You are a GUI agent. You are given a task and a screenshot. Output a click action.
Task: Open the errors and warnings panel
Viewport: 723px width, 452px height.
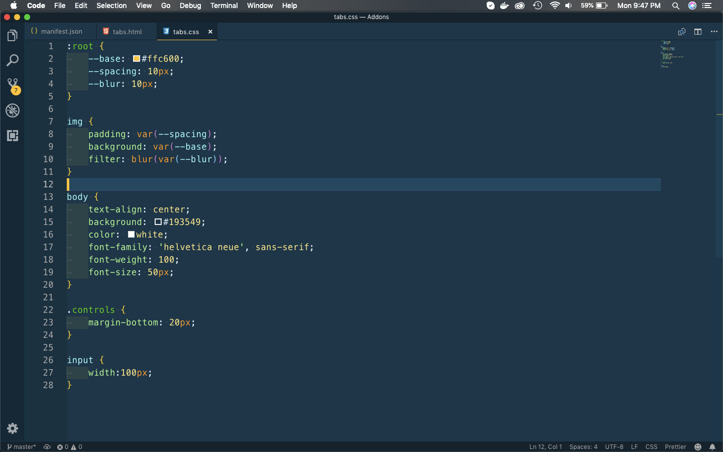[69, 447]
